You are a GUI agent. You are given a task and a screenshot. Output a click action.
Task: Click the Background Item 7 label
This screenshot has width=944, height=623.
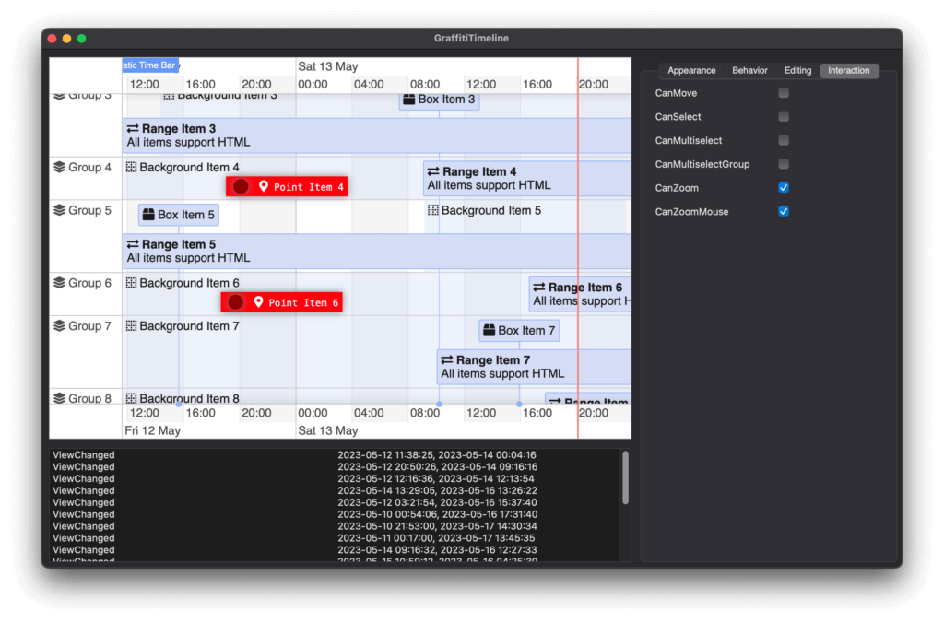click(x=189, y=325)
